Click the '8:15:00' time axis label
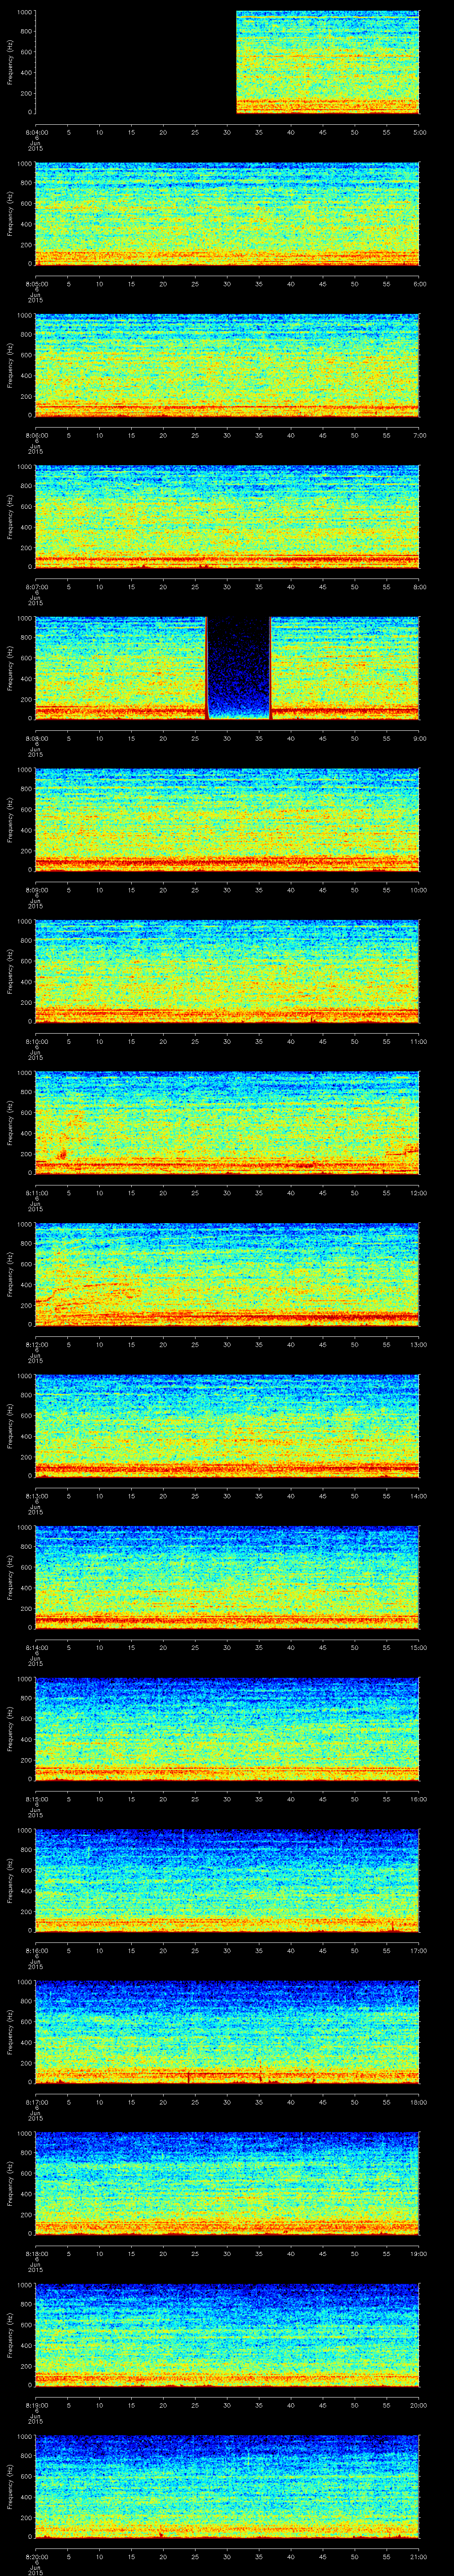This screenshot has width=454, height=2576. point(36,1798)
